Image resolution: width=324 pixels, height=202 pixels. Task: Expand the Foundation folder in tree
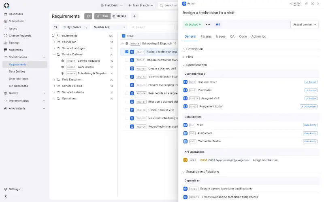pos(54,42)
